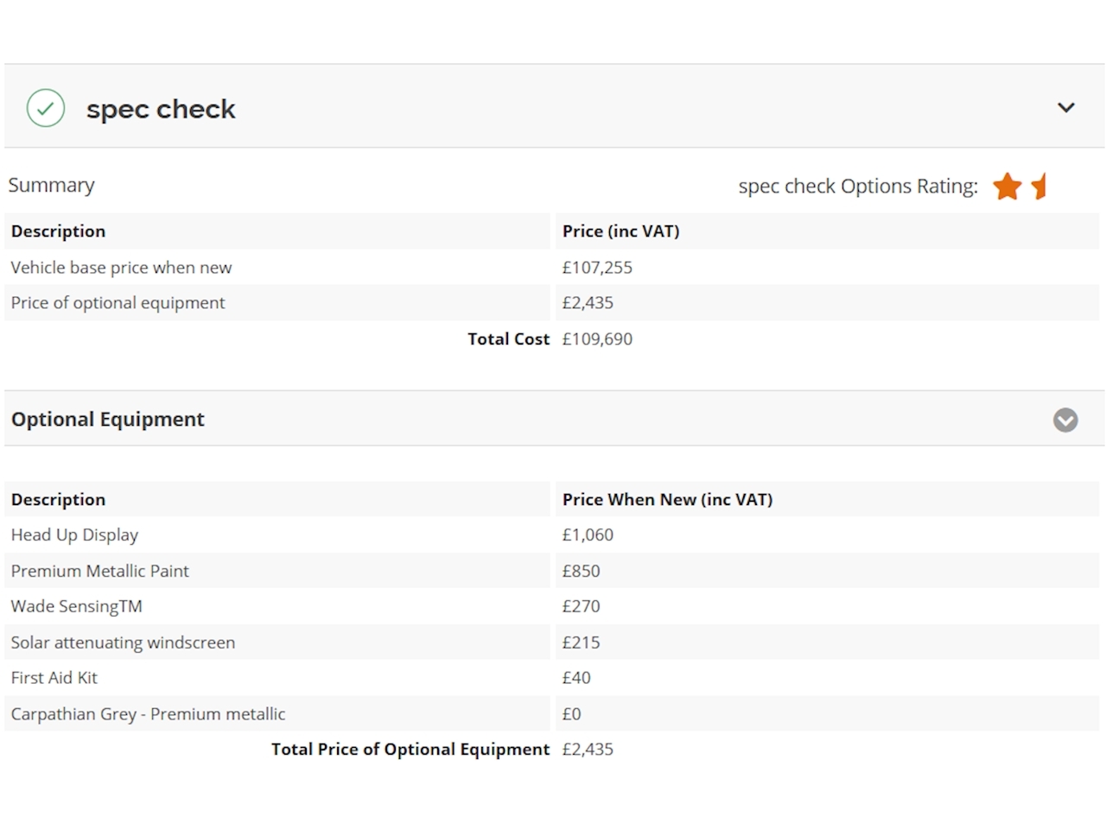Click the £107,255 base price value
The width and height of the screenshot is (1106, 829).
[x=597, y=267]
